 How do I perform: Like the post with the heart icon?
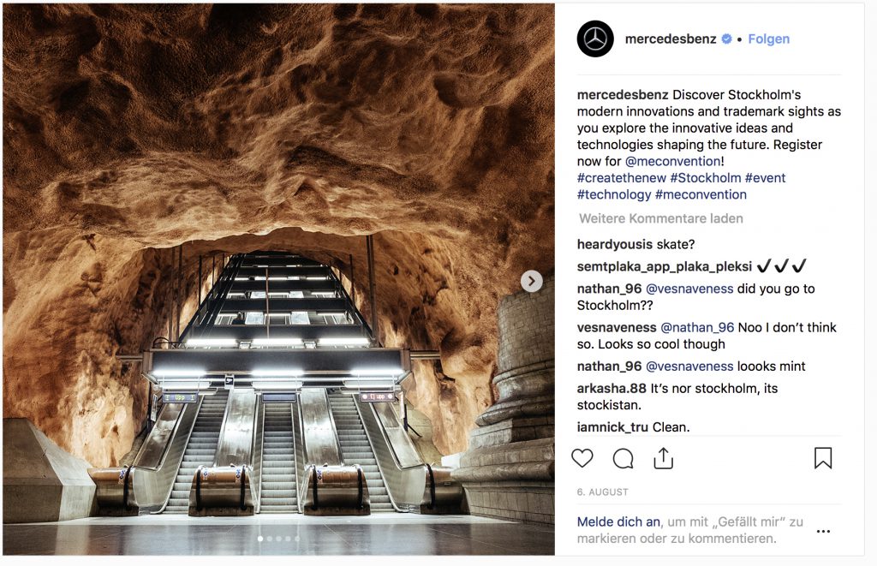[582, 458]
